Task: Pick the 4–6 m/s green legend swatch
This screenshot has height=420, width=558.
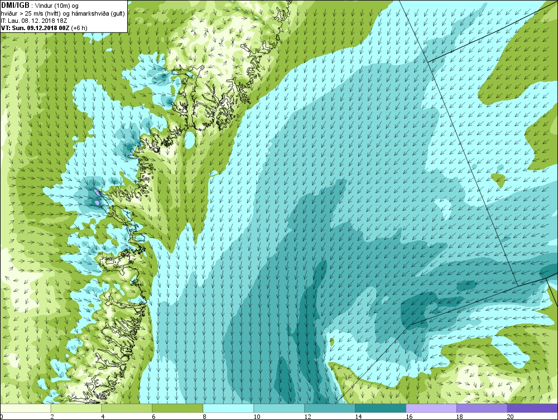Action: tap(127, 408)
